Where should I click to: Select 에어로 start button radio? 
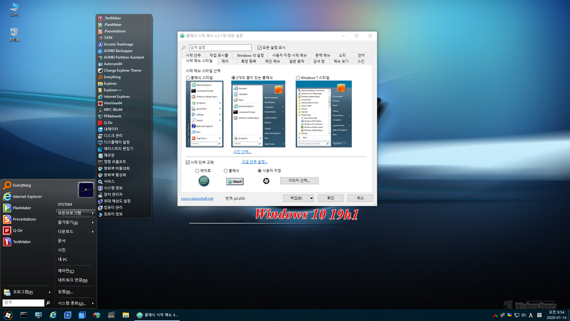coord(197,171)
